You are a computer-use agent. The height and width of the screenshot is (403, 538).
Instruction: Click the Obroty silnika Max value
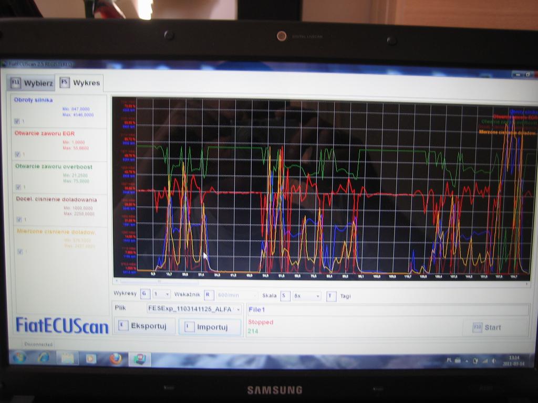click(78, 115)
